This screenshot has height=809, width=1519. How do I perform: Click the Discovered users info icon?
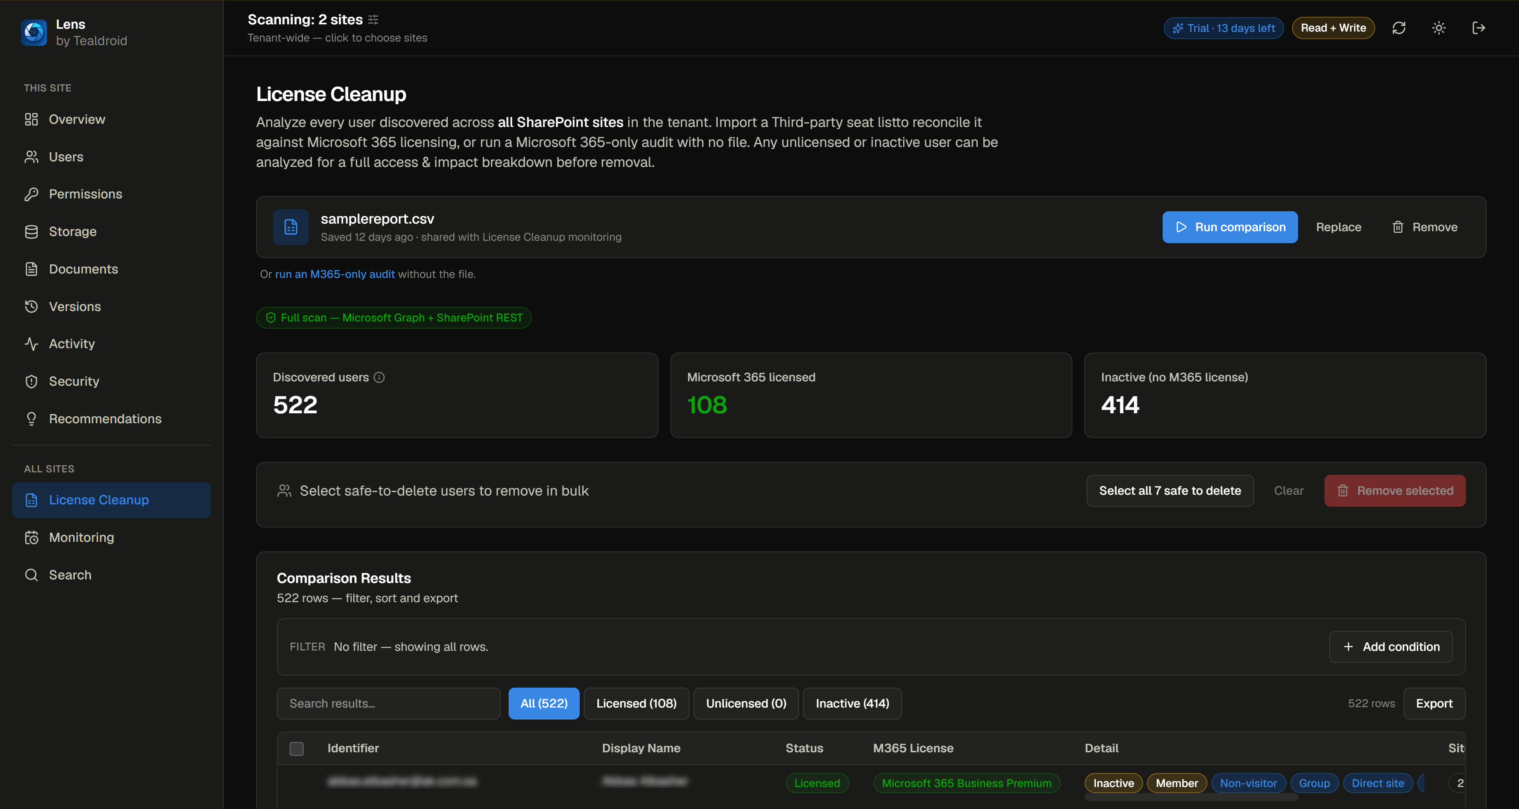379,377
